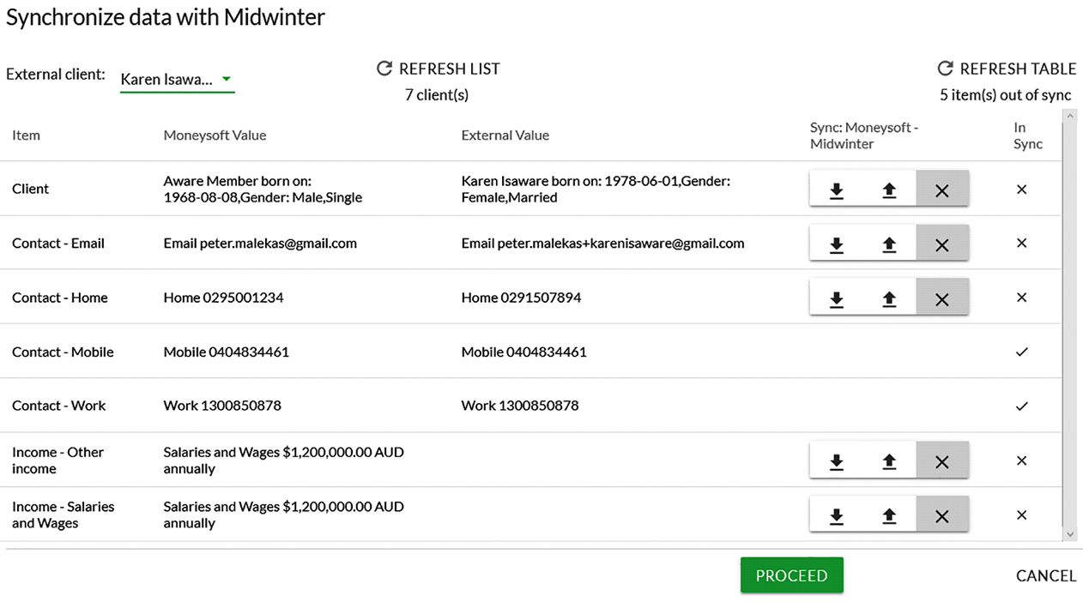Select no-sync X option for Contact - Email
This screenshot has width=1083, height=602.
(941, 244)
